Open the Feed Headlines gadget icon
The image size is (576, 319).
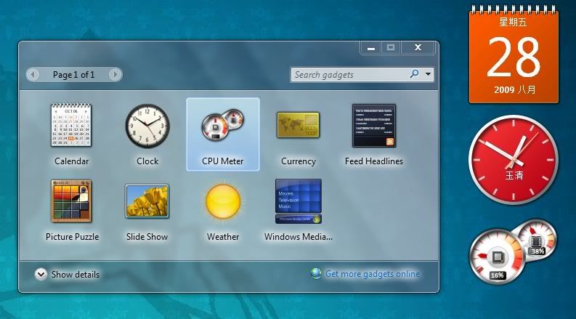coord(373,126)
